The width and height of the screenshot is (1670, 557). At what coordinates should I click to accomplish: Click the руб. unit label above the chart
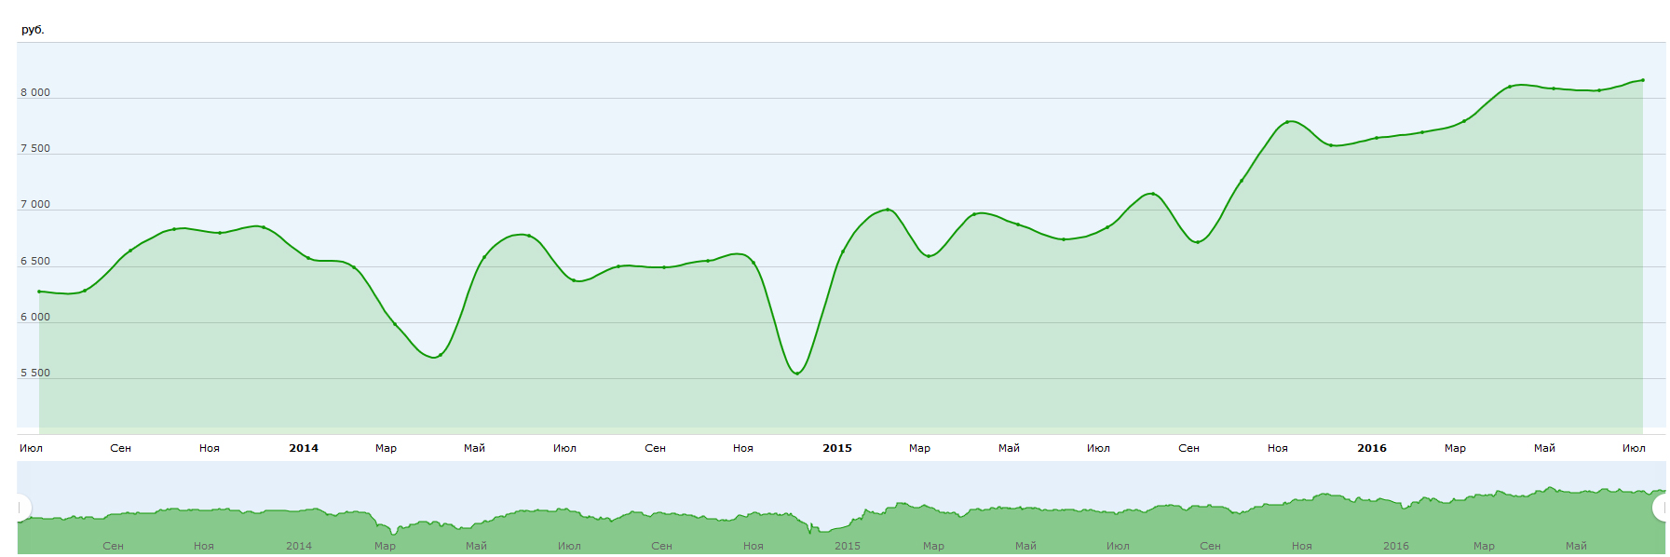[x=33, y=30]
